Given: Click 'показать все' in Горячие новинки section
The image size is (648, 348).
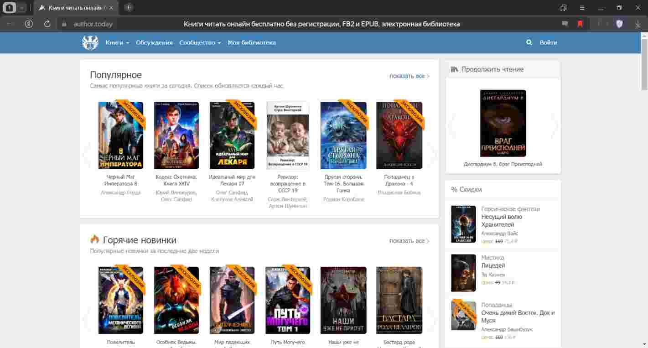Looking at the screenshot, I should tap(409, 241).
